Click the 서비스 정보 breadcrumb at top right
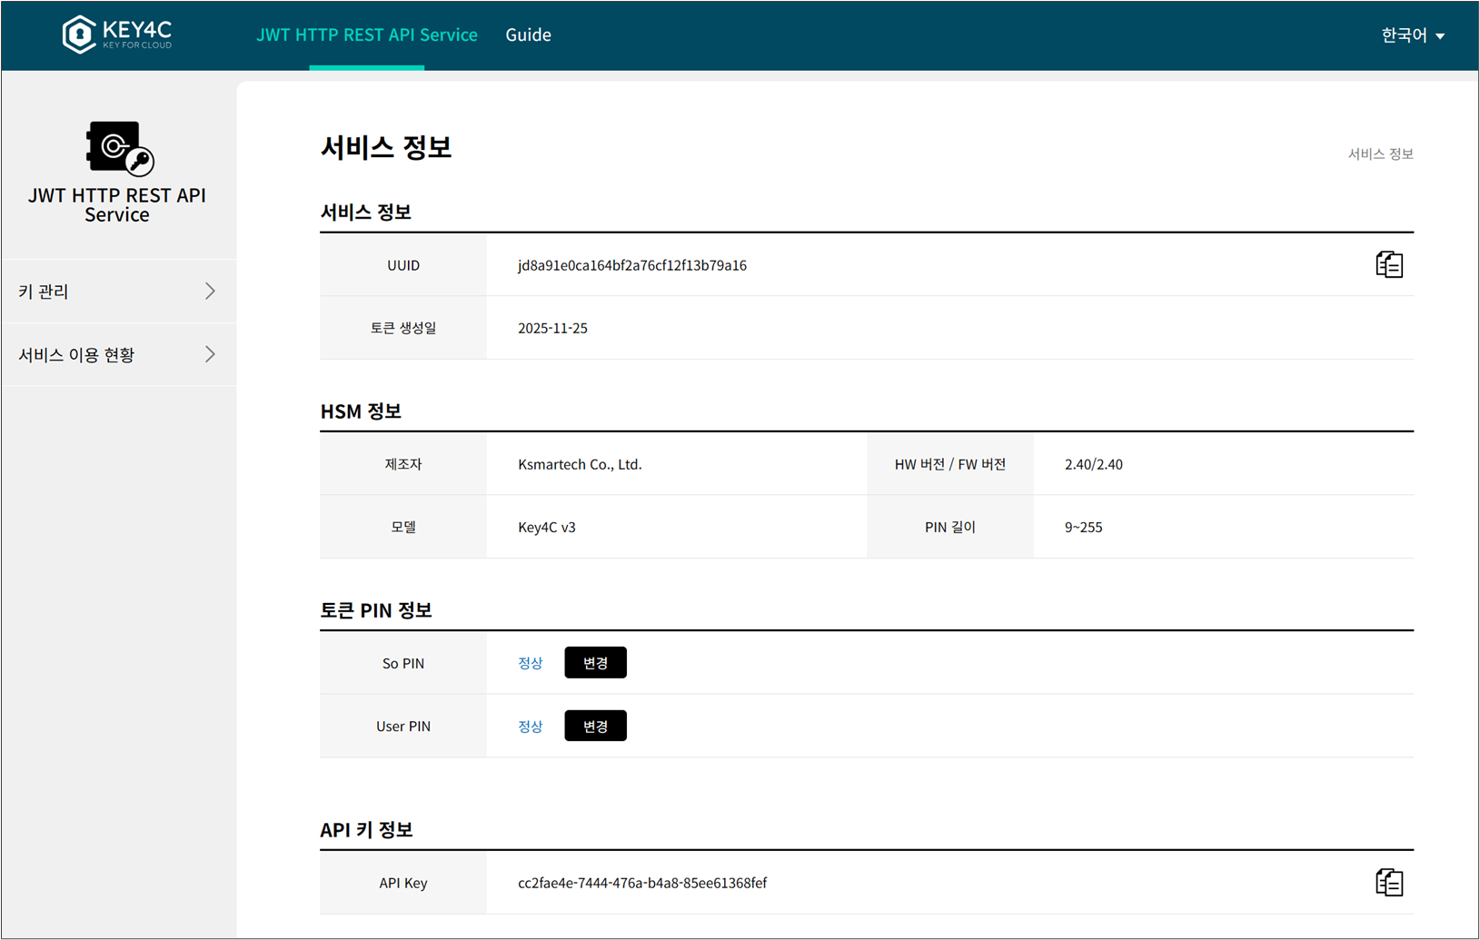This screenshot has height=940, width=1480. [1380, 154]
